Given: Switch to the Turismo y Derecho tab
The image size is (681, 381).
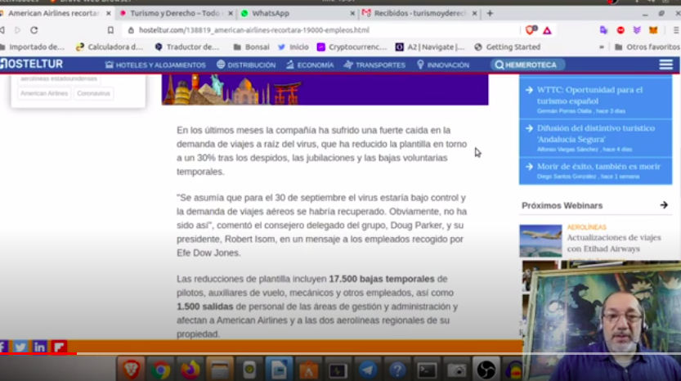Looking at the screenshot, I should [x=176, y=13].
